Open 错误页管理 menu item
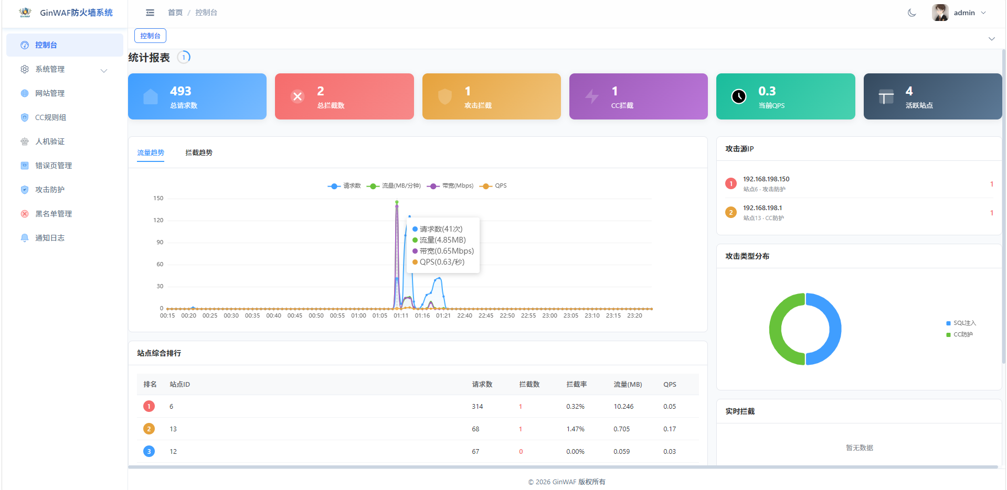The height and width of the screenshot is (490, 1007). tap(65, 166)
